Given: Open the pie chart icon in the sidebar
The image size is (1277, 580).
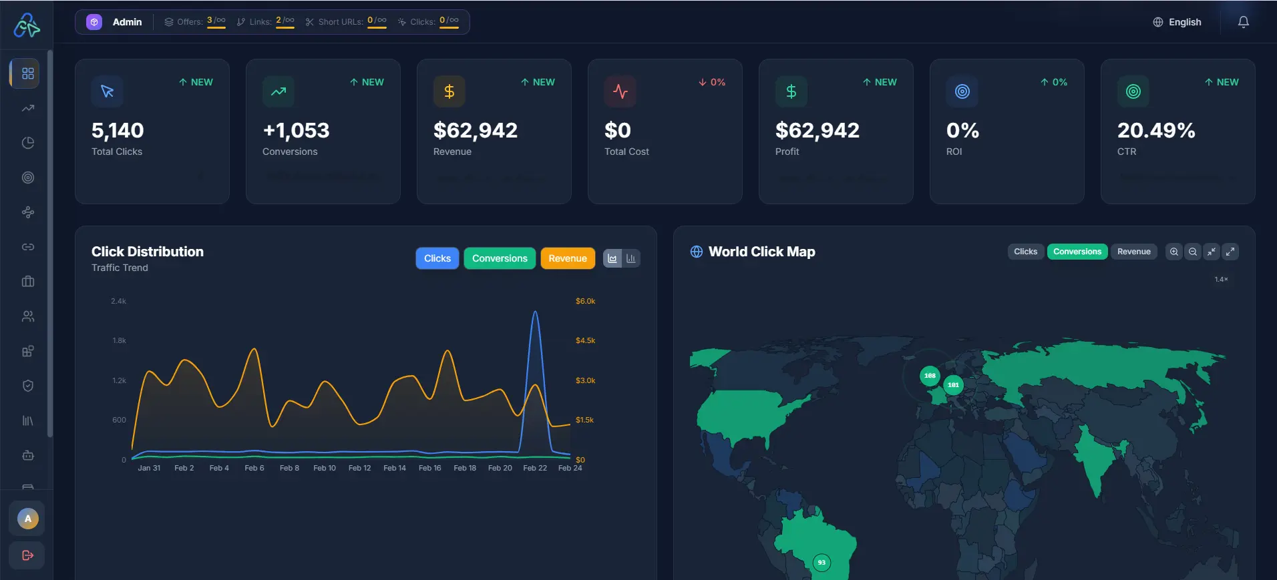Looking at the screenshot, I should [27, 143].
